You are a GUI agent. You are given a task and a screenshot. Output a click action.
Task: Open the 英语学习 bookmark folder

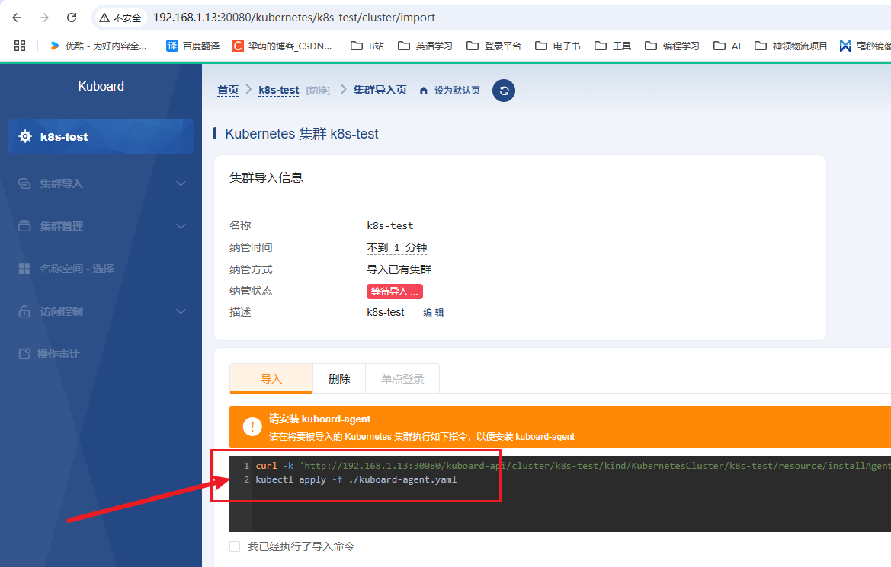(425, 46)
